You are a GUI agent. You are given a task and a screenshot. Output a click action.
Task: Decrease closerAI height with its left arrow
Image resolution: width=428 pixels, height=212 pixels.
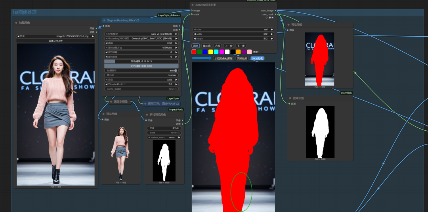[x=194, y=39]
